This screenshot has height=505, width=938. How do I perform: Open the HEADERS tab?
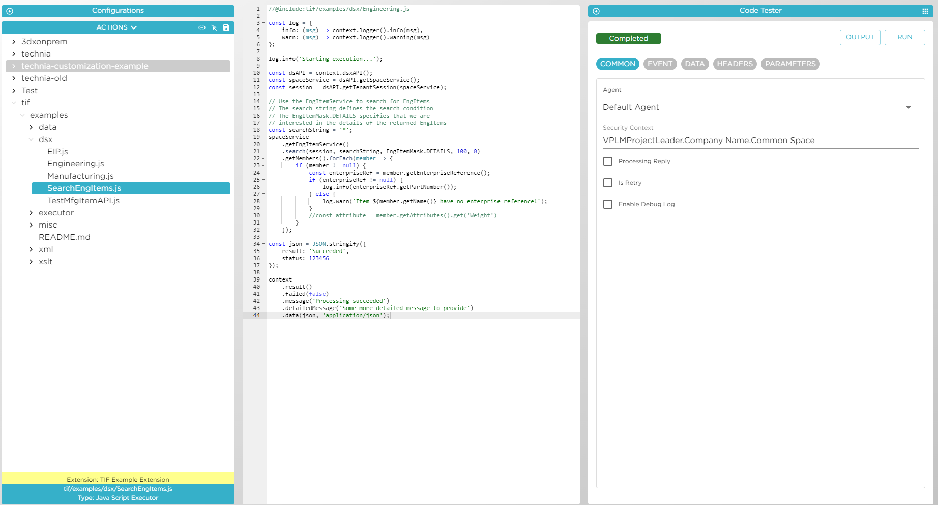point(735,64)
